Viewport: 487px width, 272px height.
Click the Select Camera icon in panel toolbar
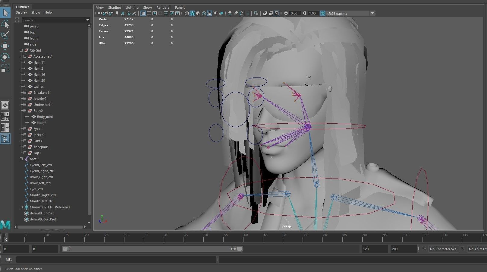coord(100,13)
